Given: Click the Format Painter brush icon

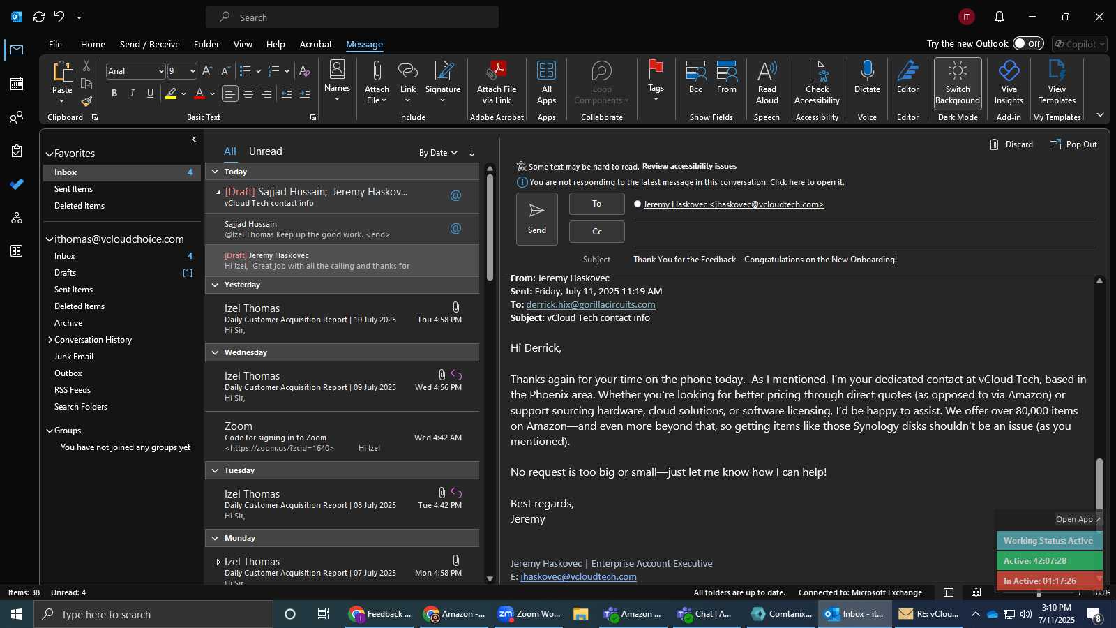Looking at the screenshot, I should point(86,101).
